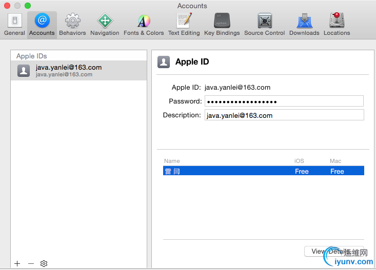Select the Accounts preferences tab
This screenshot has width=376, height=270.
[42, 25]
